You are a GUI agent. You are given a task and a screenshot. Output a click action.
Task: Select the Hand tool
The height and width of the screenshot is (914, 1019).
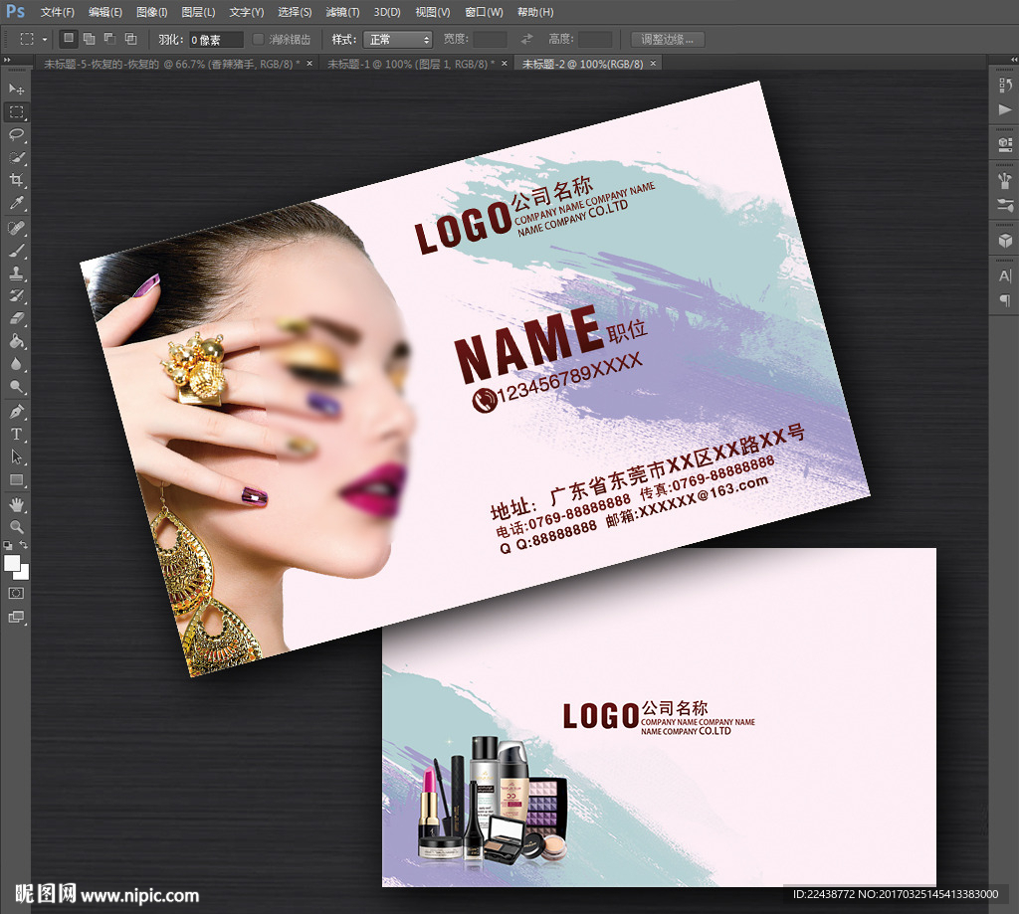coord(17,504)
